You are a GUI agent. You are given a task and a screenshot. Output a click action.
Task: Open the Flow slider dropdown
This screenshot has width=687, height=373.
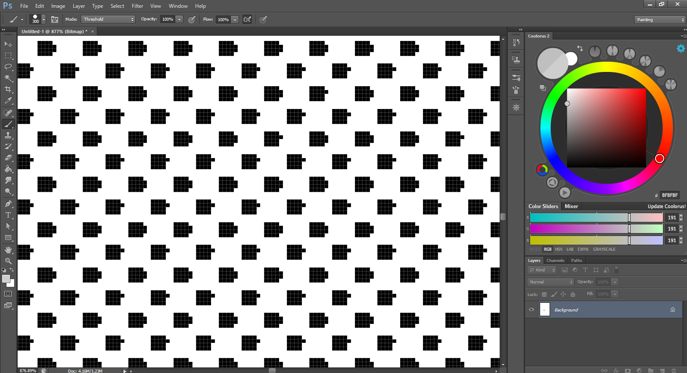tap(235, 19)
